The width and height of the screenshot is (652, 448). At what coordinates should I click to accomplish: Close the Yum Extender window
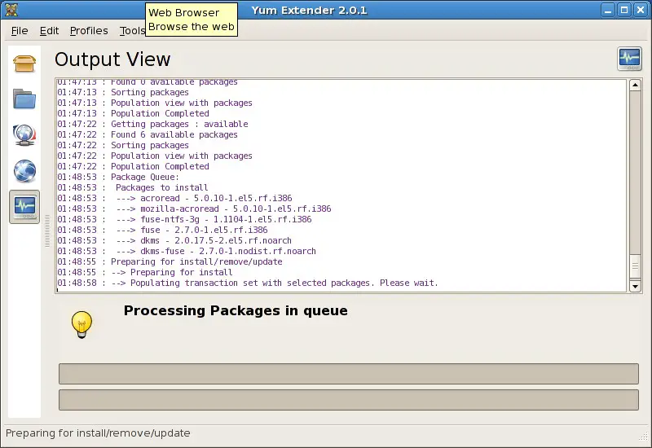(x=641, y=10)
